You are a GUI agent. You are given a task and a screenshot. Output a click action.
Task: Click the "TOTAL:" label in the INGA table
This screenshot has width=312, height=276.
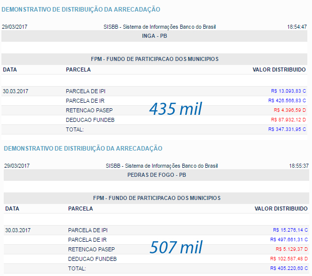coord(75,129)
